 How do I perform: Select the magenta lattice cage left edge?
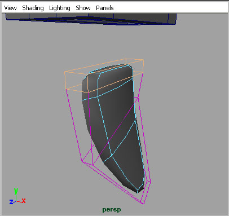(74, 125)
